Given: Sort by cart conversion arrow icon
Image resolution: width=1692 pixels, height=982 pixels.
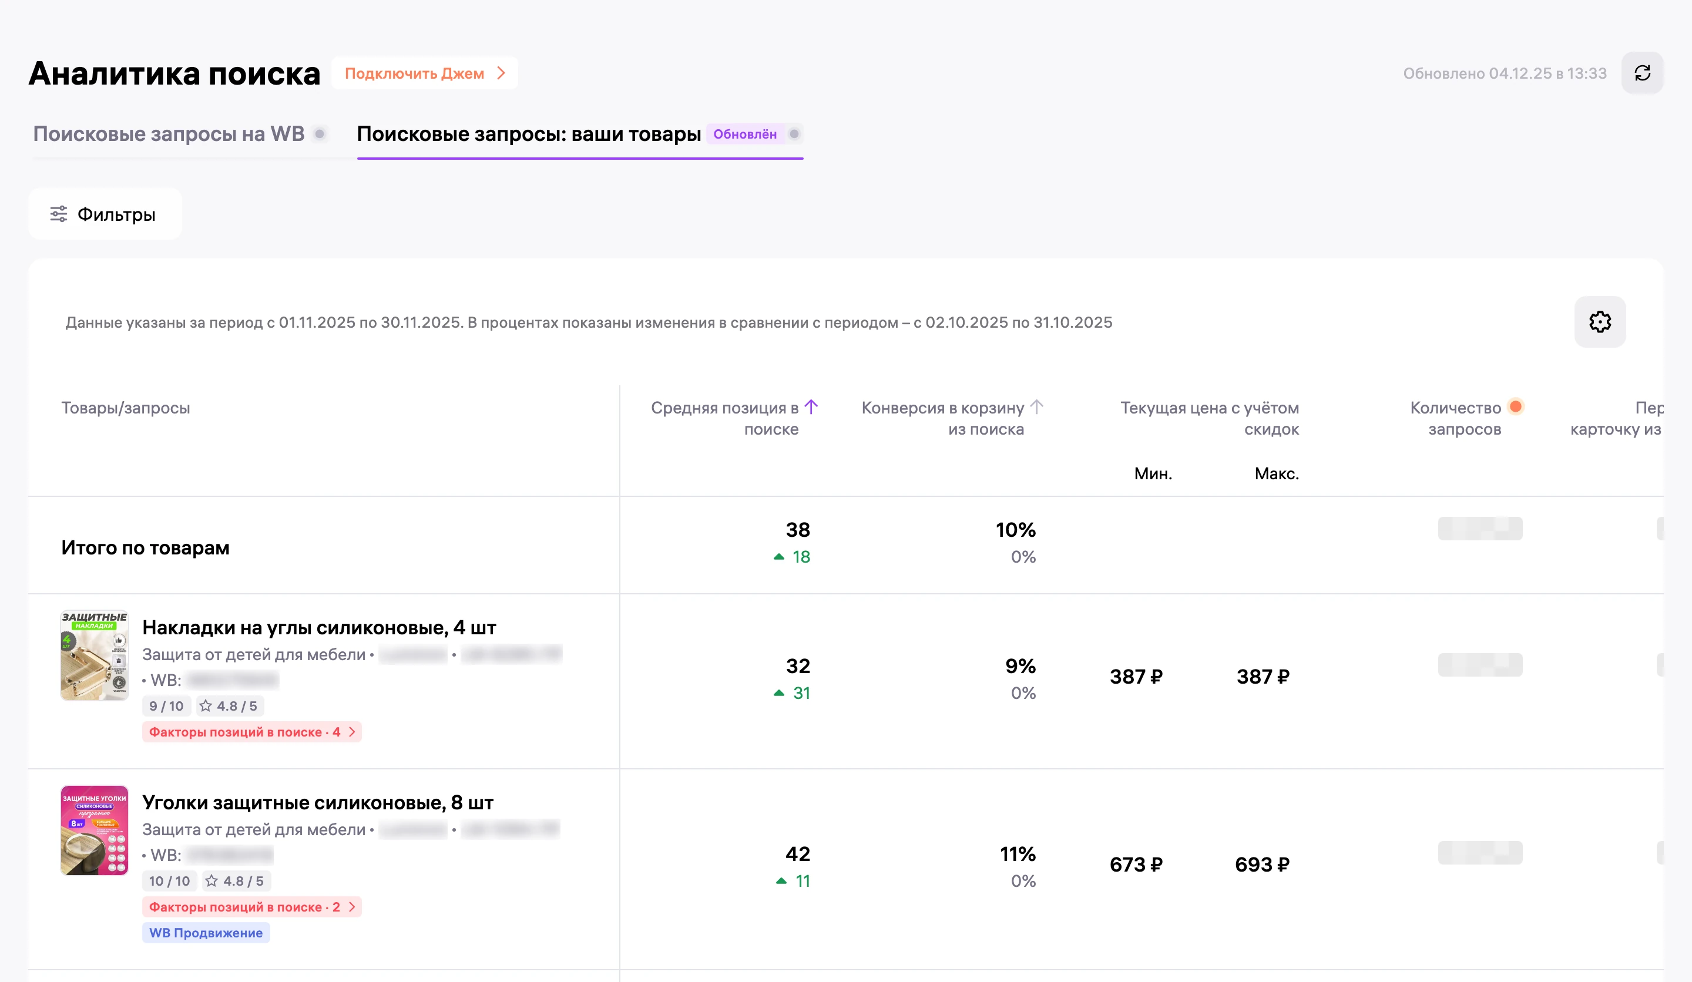Looking at the screenshot, I should 1037,407.
